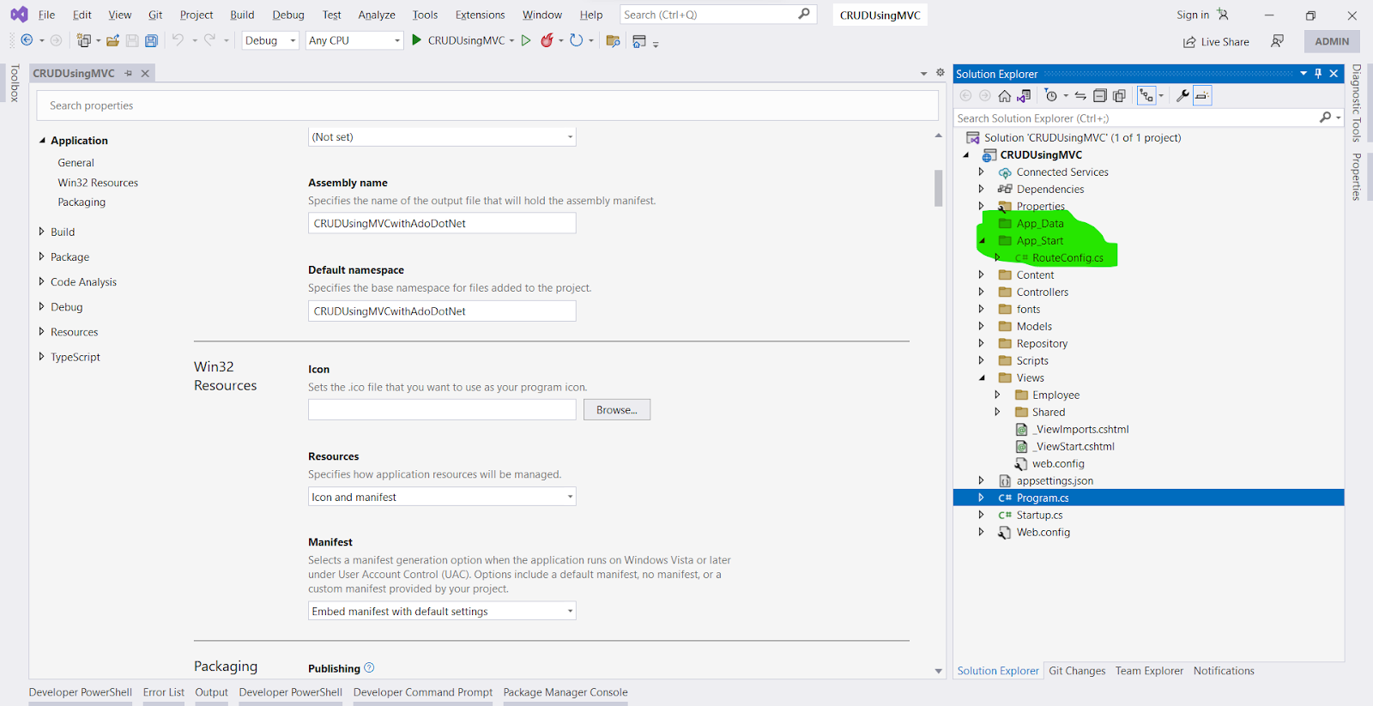Click the Hot Reload flame icon
This screenshot has width=1373, height=706.
(547, 40)
